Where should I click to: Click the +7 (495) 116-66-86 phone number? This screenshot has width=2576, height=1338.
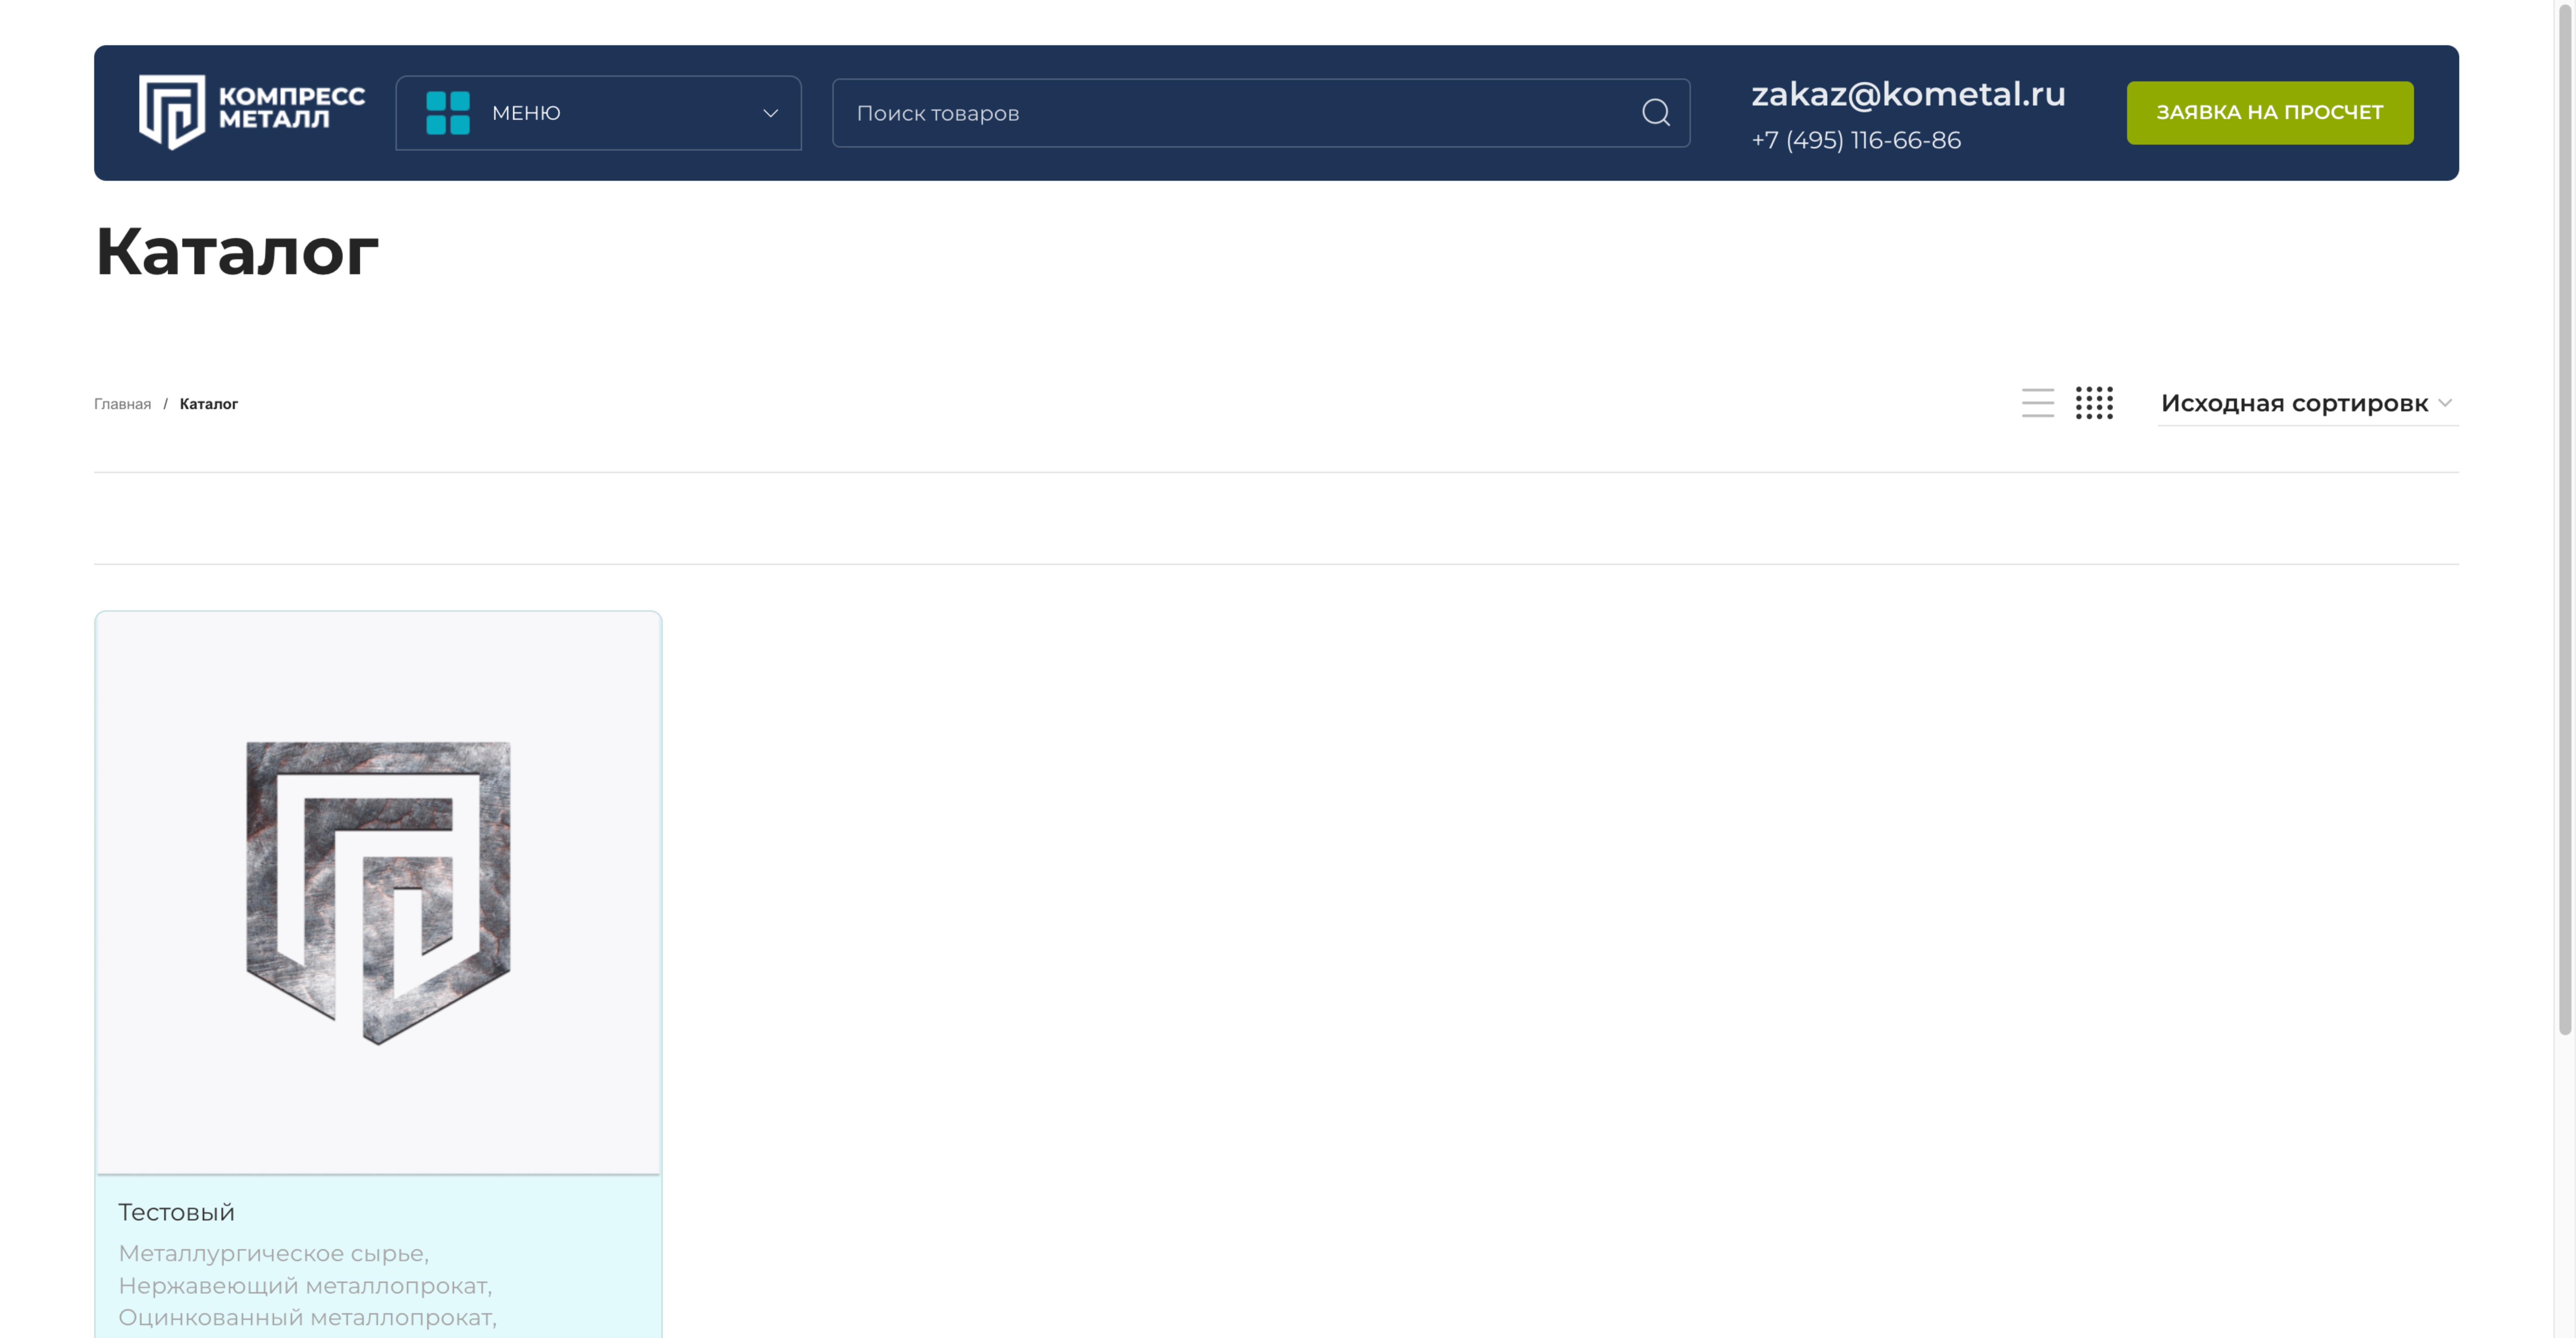pos(1856,140)
